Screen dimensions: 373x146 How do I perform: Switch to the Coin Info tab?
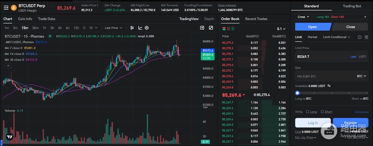pyautogui.click(x=25, y=19)
